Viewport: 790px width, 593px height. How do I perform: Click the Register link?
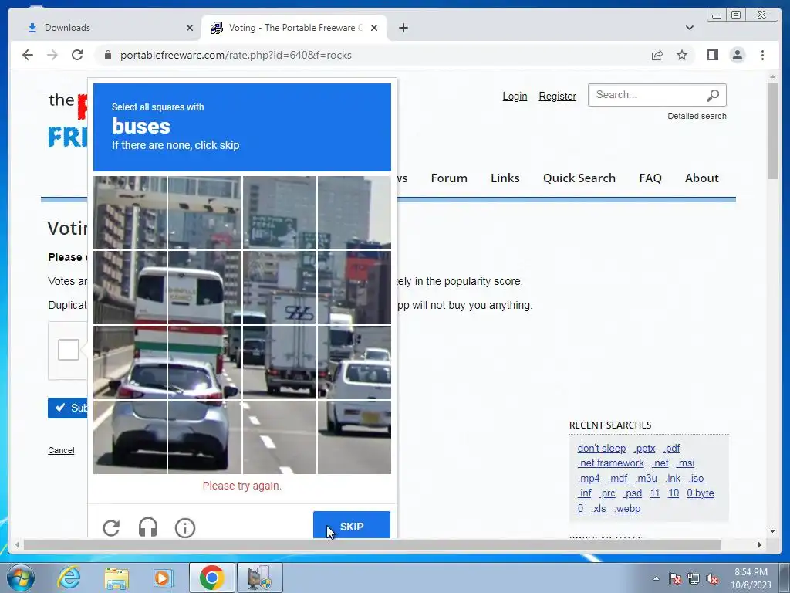click(557, 96)
